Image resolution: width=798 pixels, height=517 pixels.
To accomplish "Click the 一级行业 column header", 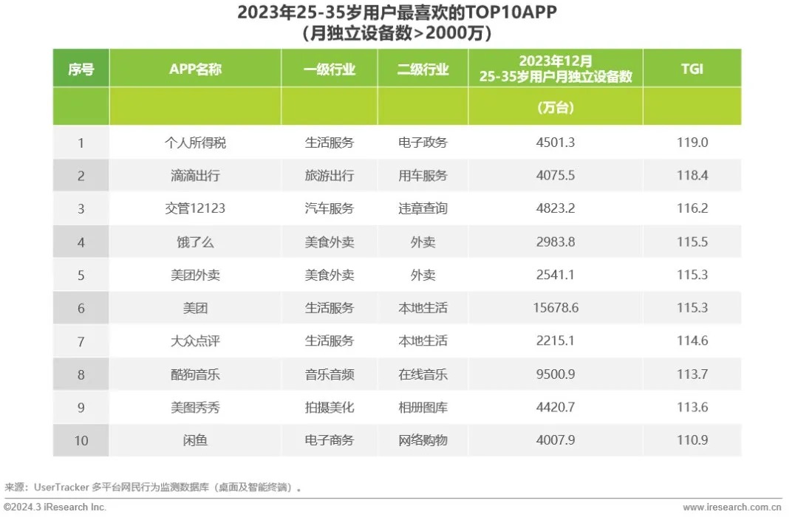I will (330, 69).
